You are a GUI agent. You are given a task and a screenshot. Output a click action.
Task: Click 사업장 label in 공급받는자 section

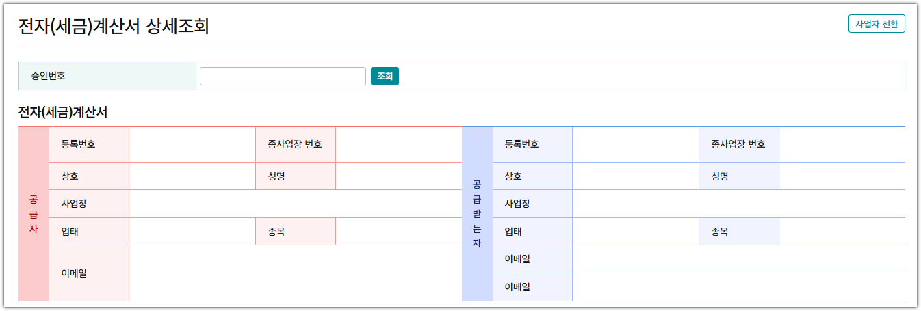[517, 204]
